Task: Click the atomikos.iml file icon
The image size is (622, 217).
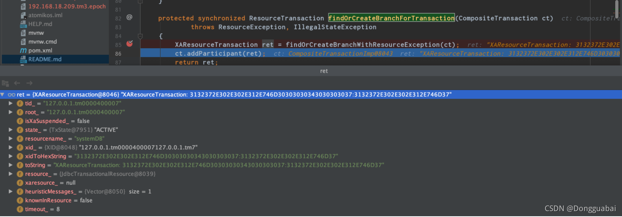Action: (23, 15)
